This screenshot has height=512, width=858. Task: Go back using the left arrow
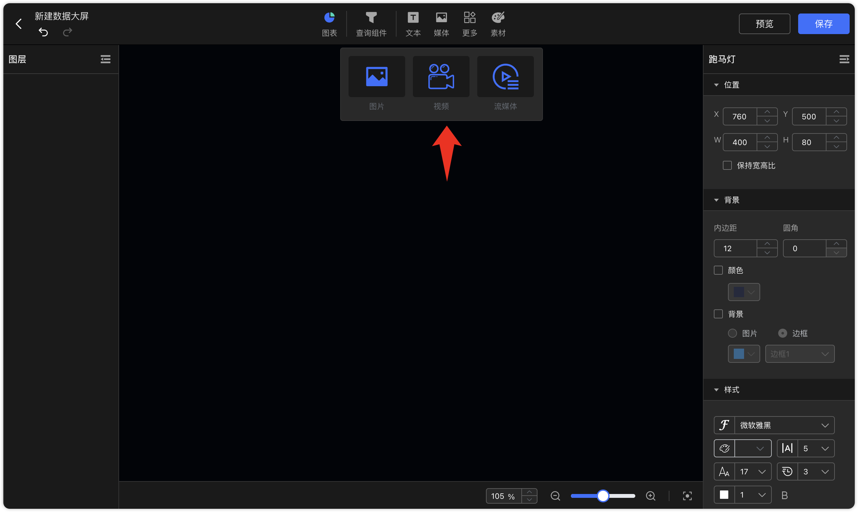19,24
